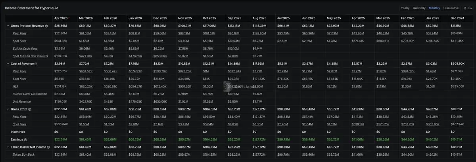Open Spot fees on Unit markets link
This screenshot has width=476, height=162.
click(31, 56)
